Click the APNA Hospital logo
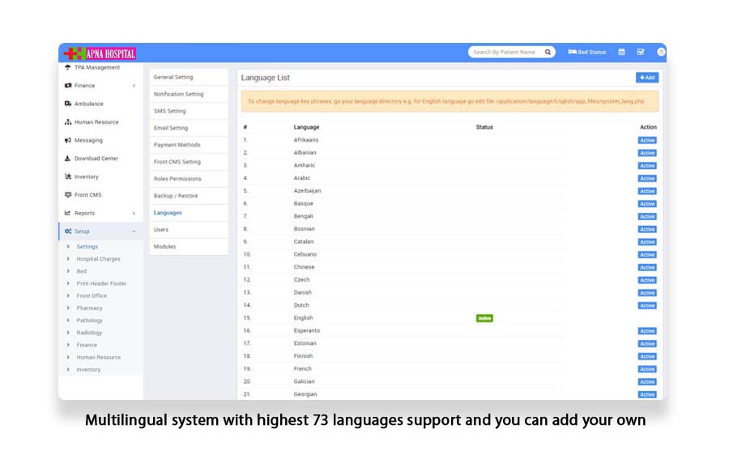729x463 pixels. (100, 53)
